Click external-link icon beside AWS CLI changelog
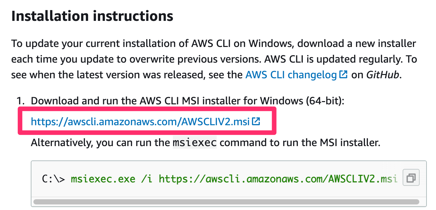This screenshot has width=436, height=210. coord(343,75)
